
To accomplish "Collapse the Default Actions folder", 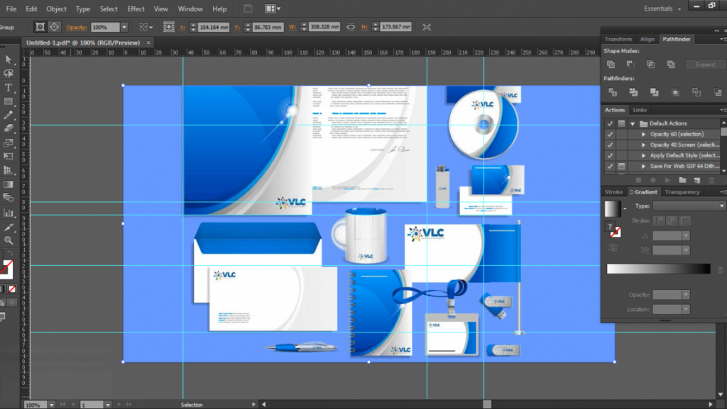I will tap(633, 123).
